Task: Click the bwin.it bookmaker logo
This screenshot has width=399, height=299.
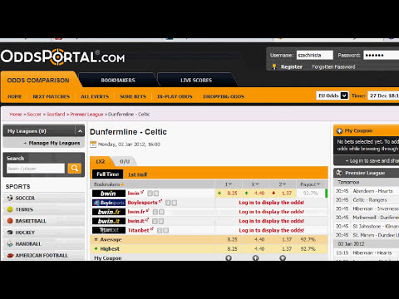Action: tap(109, 221)
